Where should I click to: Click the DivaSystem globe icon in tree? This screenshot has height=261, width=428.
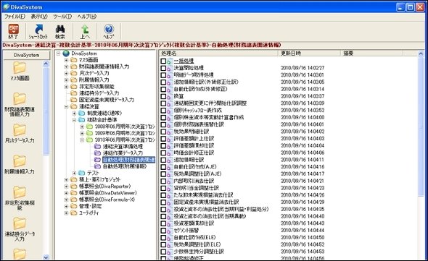66,54
